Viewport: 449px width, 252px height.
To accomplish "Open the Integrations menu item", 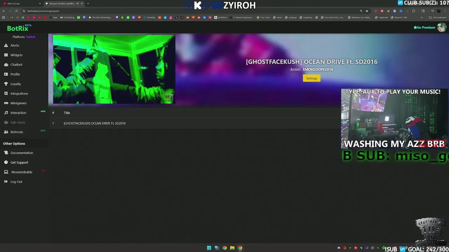I will pos(19,93).
